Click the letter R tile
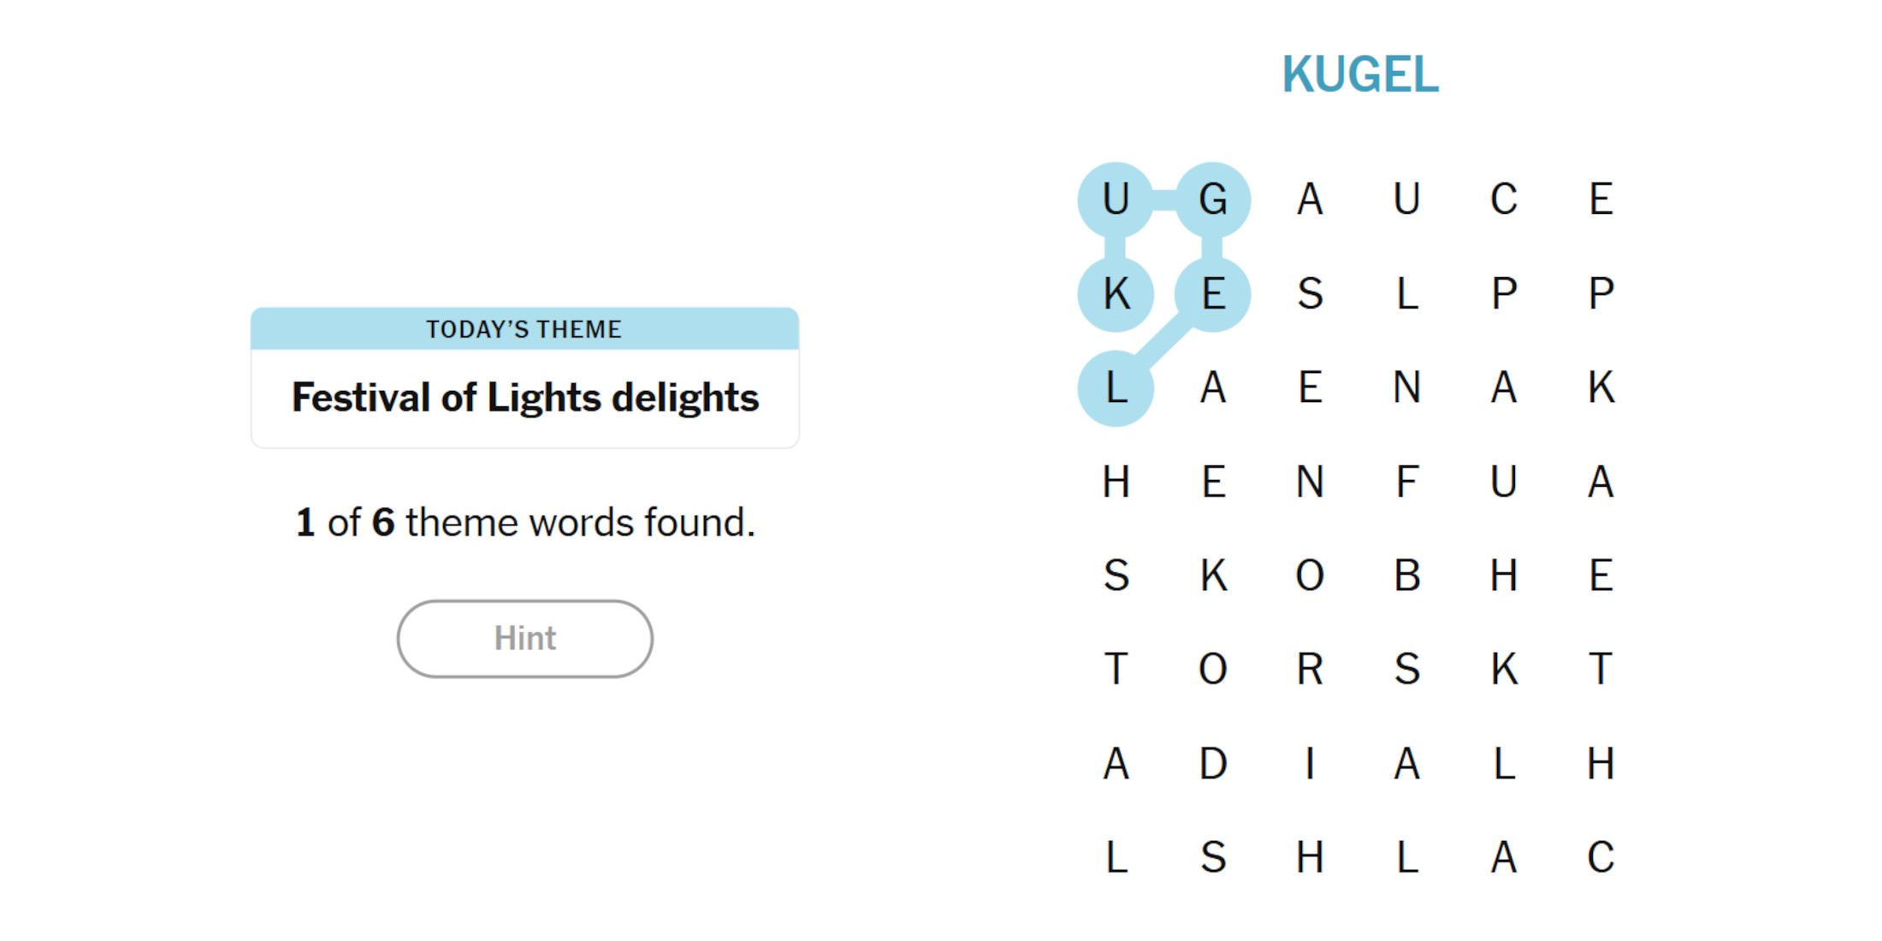The height and width of the screenshot is (941, 1882). pos(1310,669)
